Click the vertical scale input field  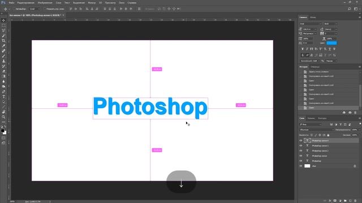click(308, 39)
